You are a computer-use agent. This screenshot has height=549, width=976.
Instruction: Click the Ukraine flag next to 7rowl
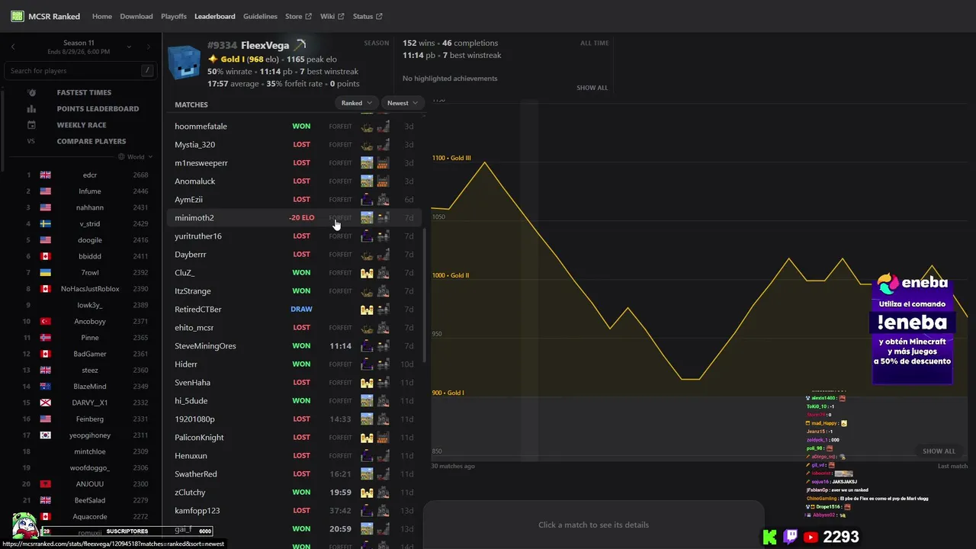[x=45, y=273]
